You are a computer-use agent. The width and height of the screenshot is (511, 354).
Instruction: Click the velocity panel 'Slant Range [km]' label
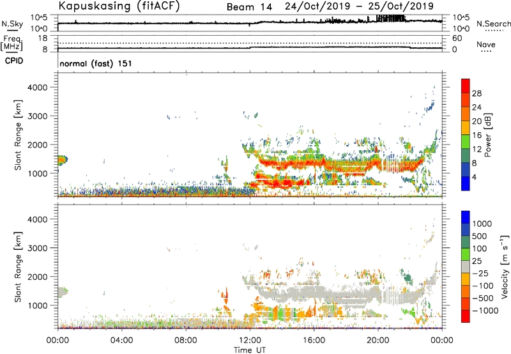point(18,267)
